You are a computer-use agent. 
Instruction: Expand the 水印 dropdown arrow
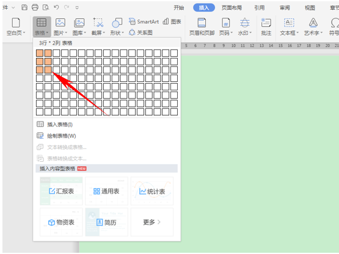(x=250, y=33)
